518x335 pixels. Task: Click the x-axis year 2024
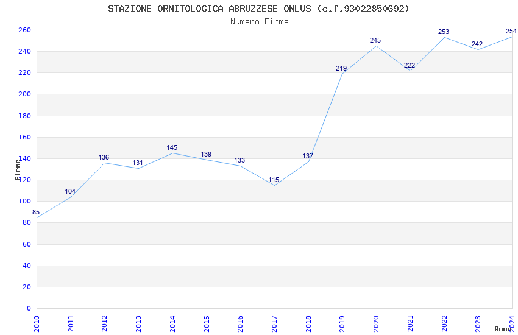coord(512,324)
